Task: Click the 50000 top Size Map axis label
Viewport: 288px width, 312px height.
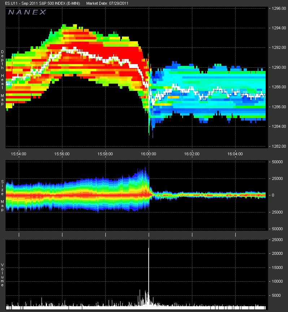Action: pos(277,162)
